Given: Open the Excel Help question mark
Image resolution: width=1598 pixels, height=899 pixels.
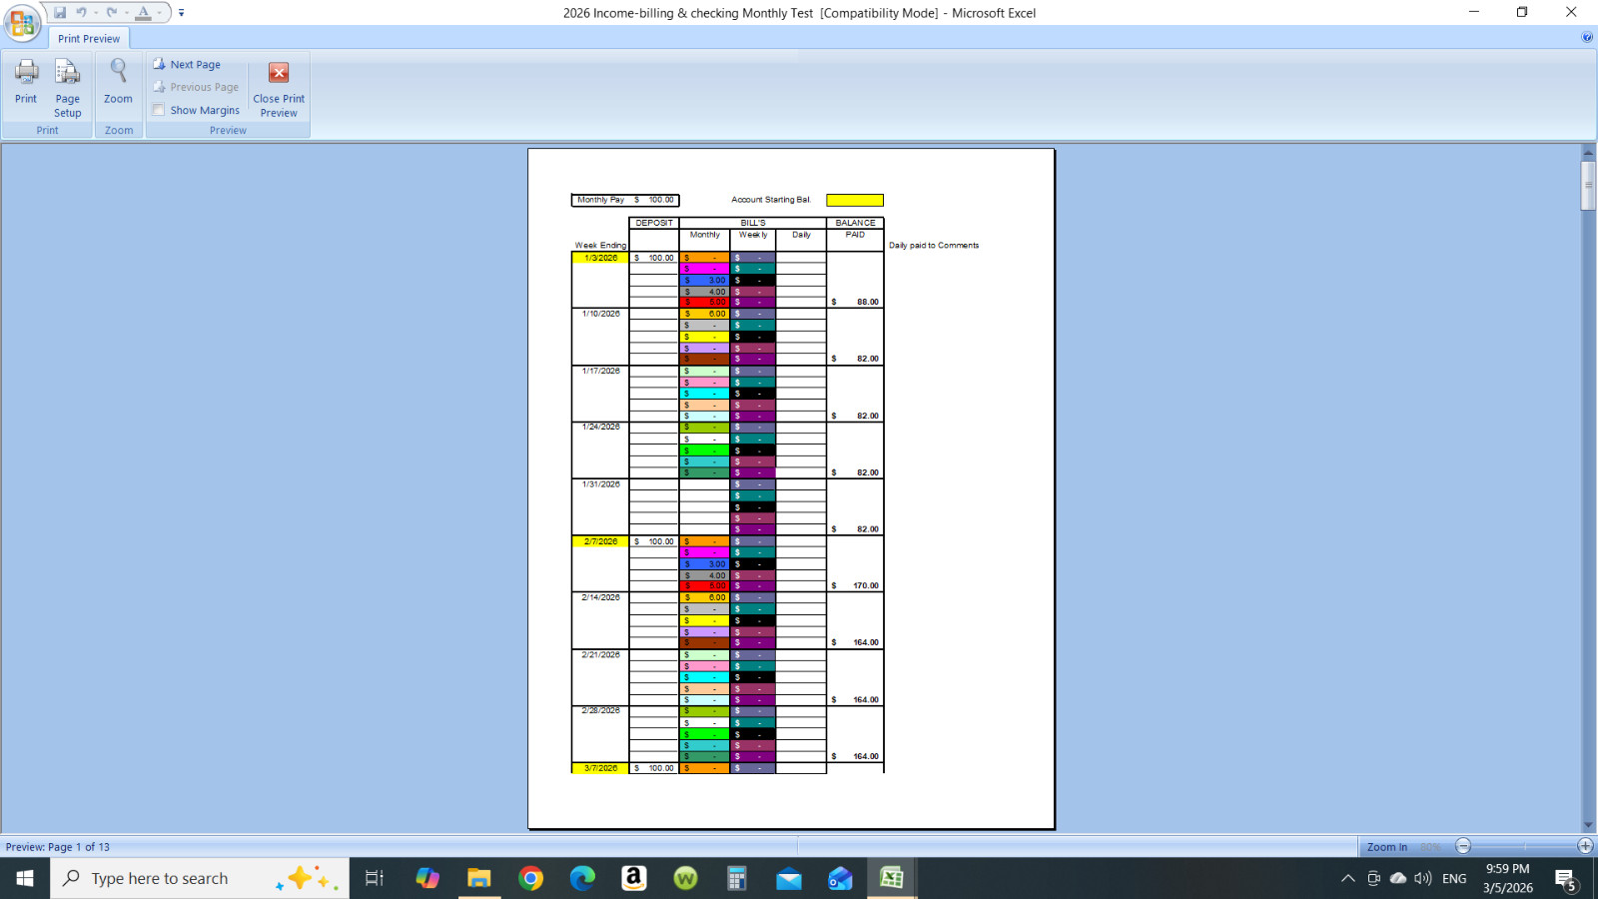Looking at the screenshot, I should coord(1587,38).
